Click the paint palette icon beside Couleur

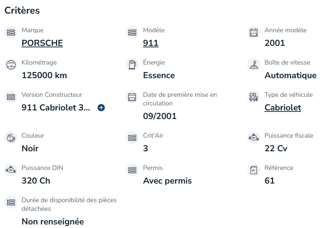coord(11,138)
